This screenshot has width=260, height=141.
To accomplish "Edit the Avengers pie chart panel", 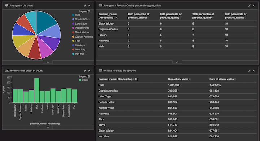I will (85, 6).
